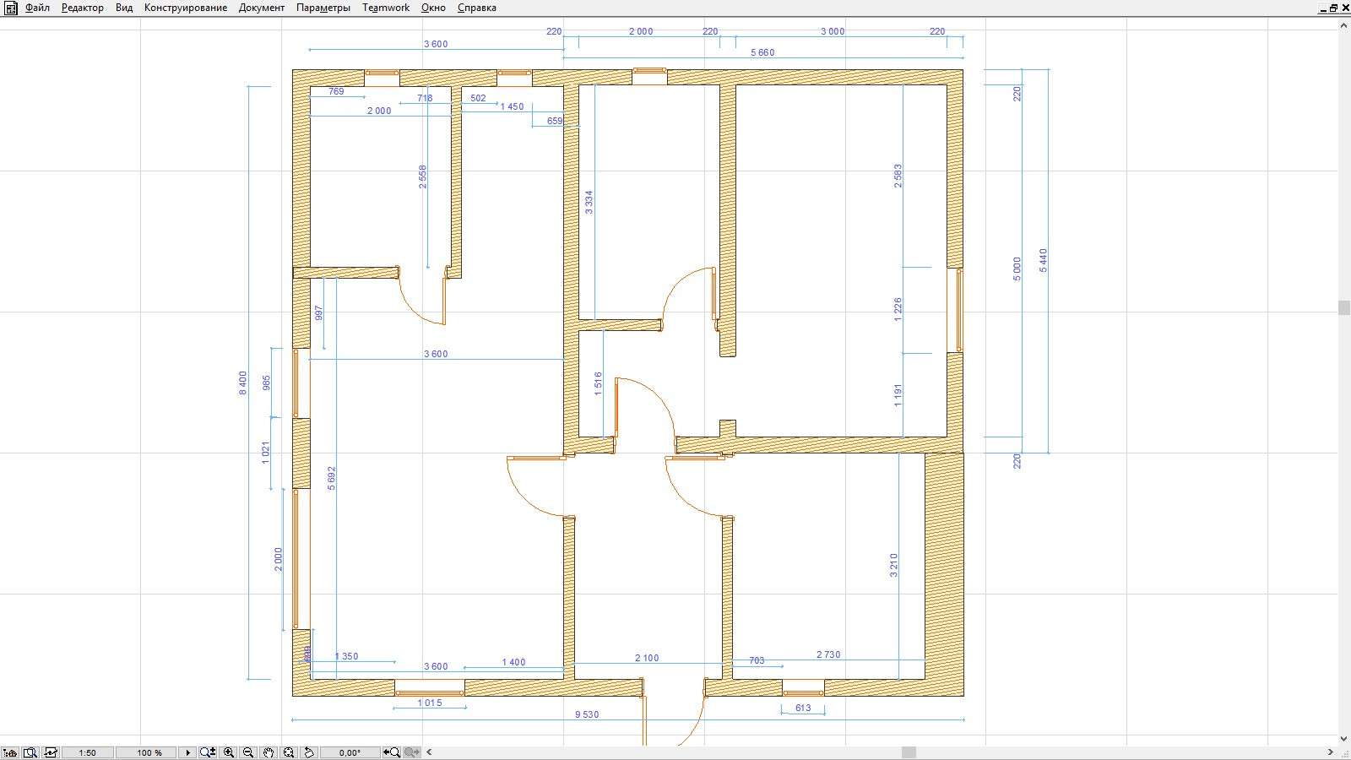Click the 1 450 dimension label

click(x=512, y=106)
